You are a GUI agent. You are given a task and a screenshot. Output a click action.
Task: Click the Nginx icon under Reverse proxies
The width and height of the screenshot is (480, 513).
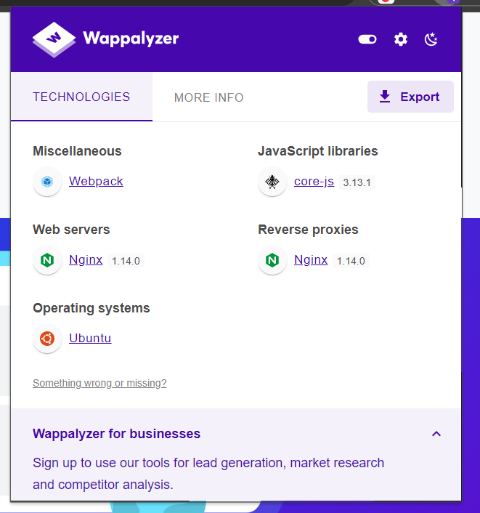pos(272,260)
